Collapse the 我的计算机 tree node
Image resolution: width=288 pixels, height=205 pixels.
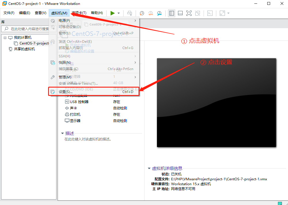pos(5,38)
